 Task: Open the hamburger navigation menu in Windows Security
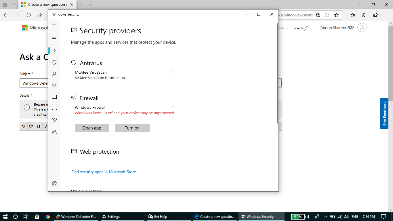click(54, 37)
